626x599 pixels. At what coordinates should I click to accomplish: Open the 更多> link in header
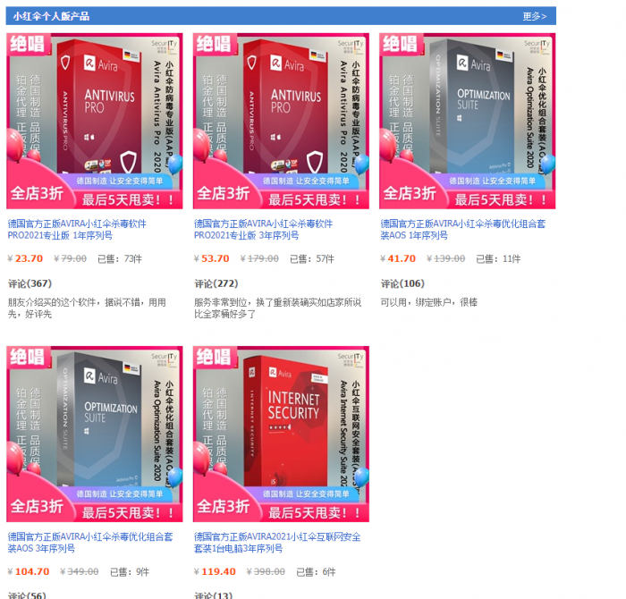(x=534, y=16)
